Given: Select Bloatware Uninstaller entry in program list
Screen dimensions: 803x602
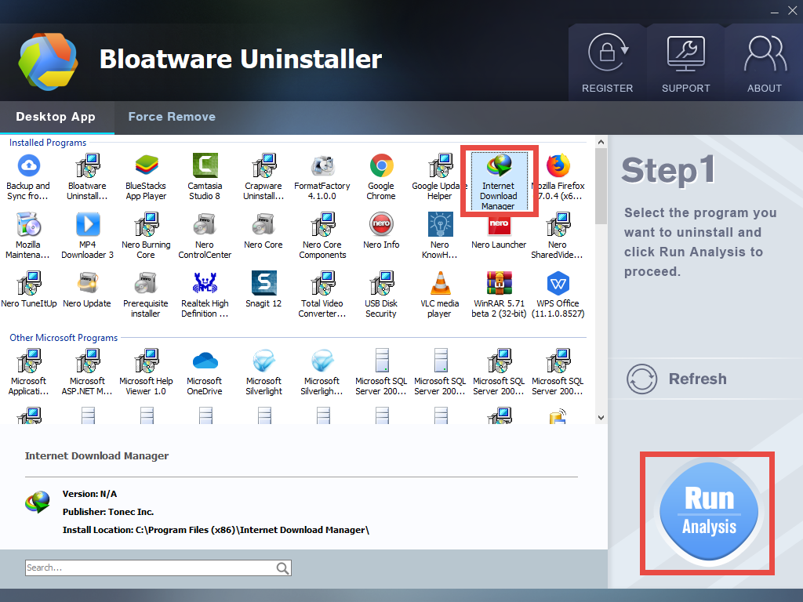Looking at the screenshot, I should [x=88, y=176].
